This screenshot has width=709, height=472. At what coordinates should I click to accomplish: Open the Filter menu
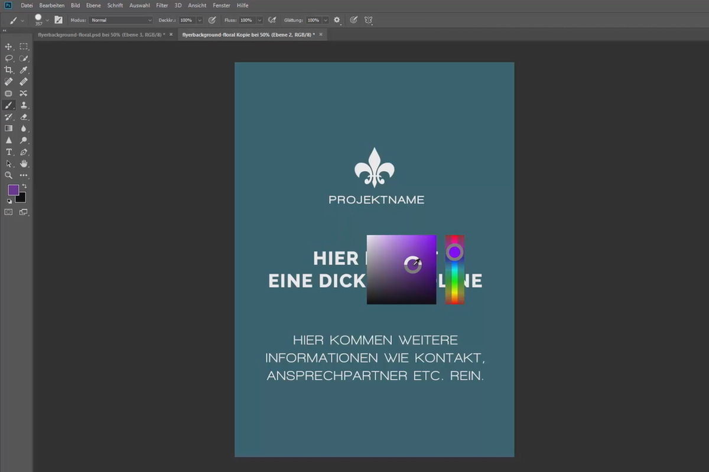(162, 5)
